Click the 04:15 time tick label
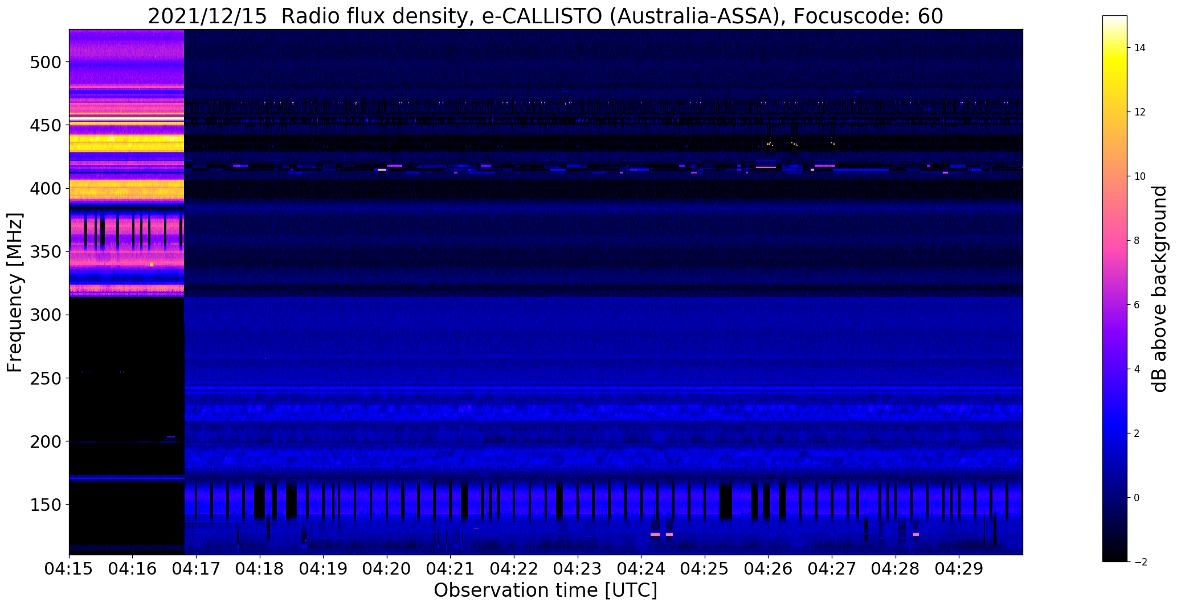The height and width of the screenshot is (607, 1177). click(69, 568)
